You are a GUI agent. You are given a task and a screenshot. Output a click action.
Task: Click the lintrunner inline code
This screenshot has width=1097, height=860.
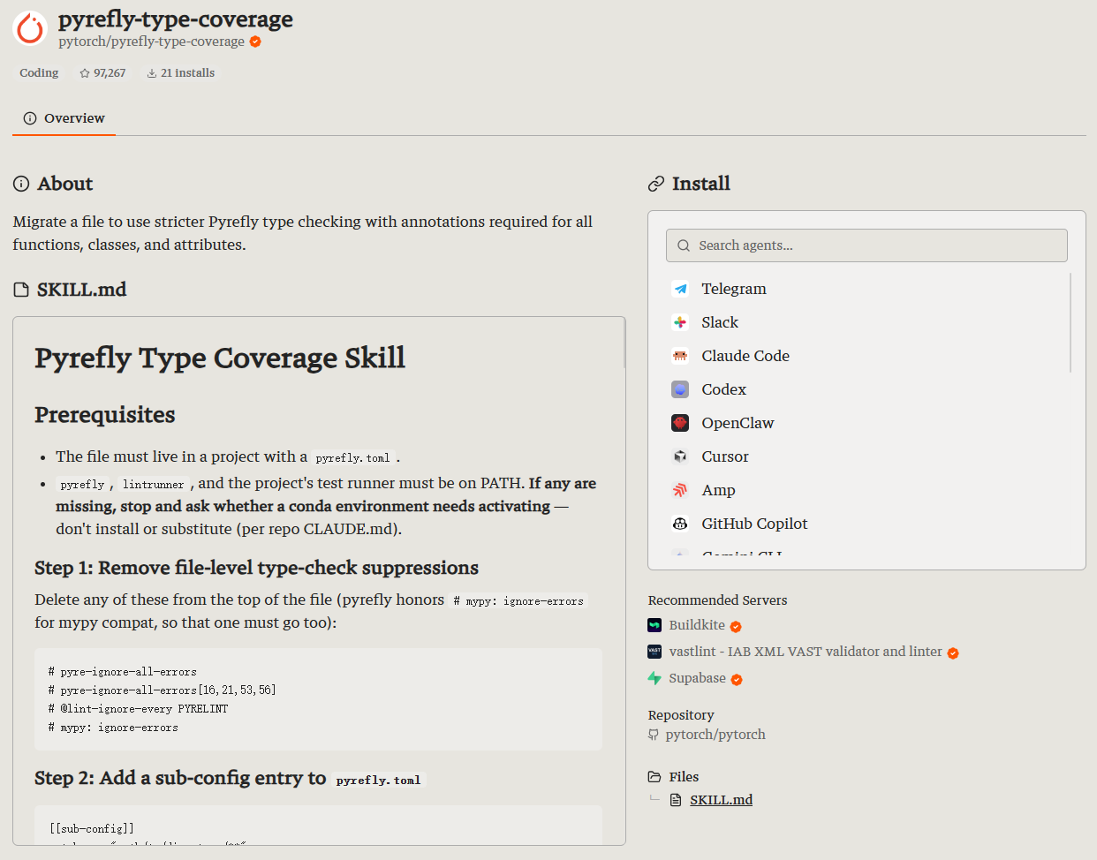[x=153, y=485]
